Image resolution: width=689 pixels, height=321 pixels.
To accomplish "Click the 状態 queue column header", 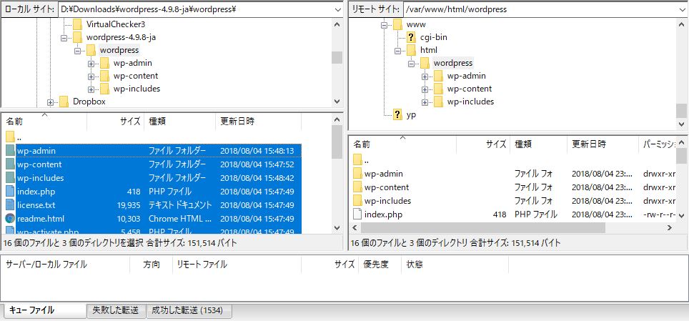I will coord(455,265).
